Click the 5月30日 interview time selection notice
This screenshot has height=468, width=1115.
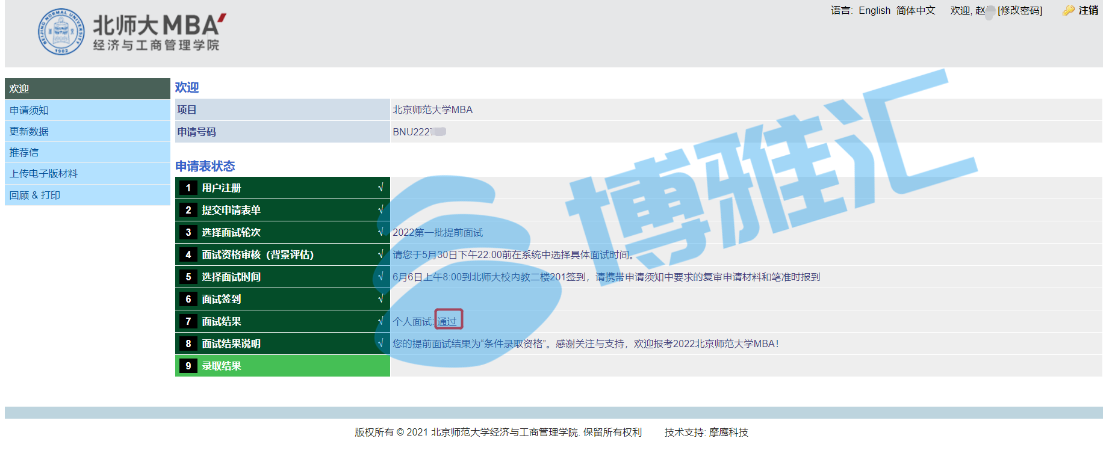(515, 254)
